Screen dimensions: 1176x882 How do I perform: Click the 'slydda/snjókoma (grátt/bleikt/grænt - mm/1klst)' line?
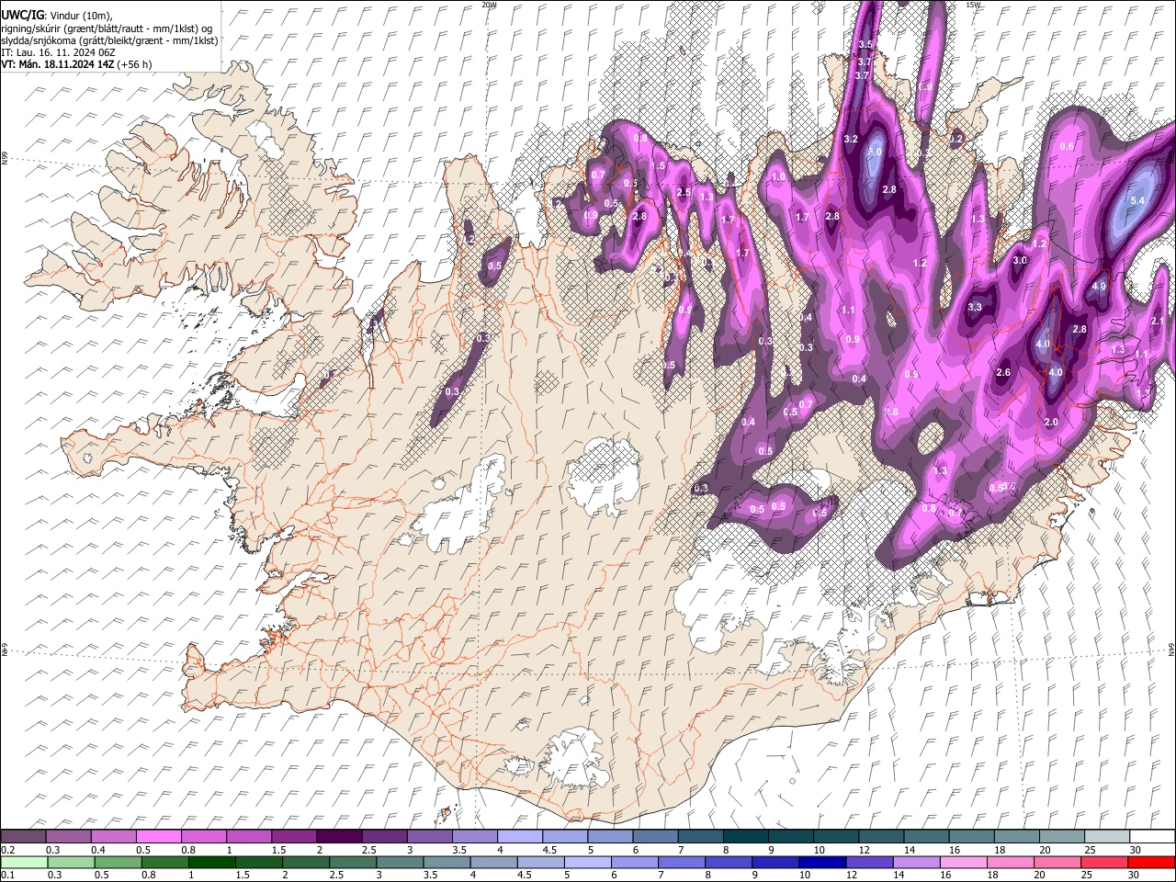coord(110,40)
